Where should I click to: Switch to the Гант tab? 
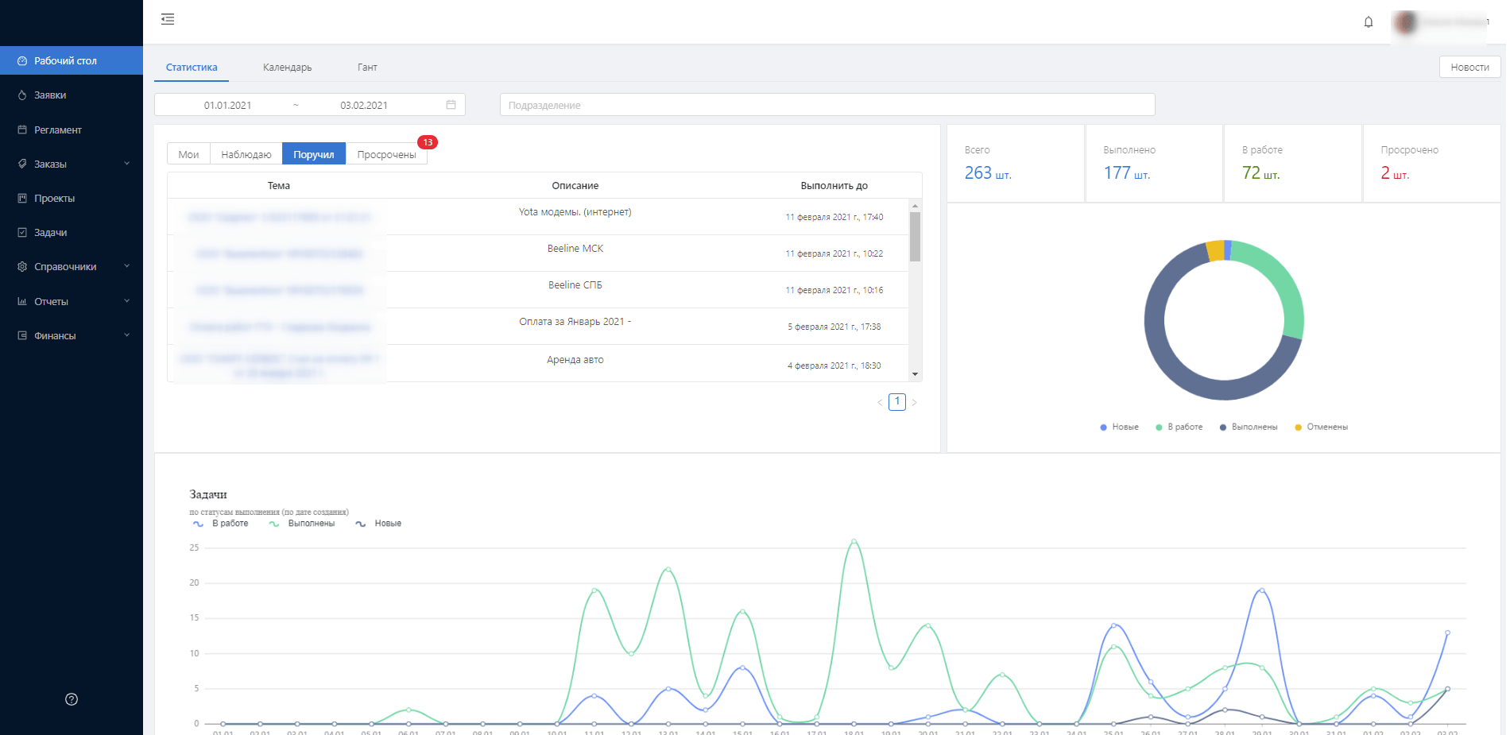point(367,68)
